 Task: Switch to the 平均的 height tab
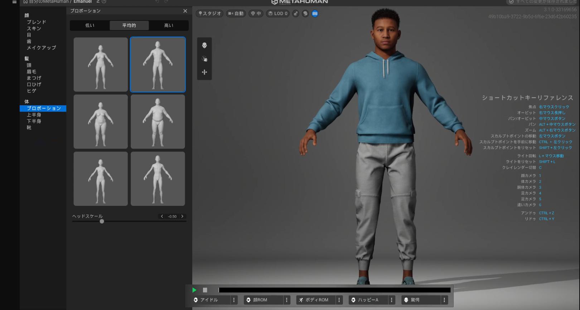pos(129,25)
